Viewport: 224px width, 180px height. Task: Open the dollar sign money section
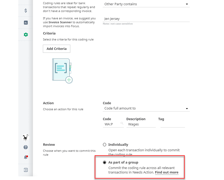tap(26, 10)
